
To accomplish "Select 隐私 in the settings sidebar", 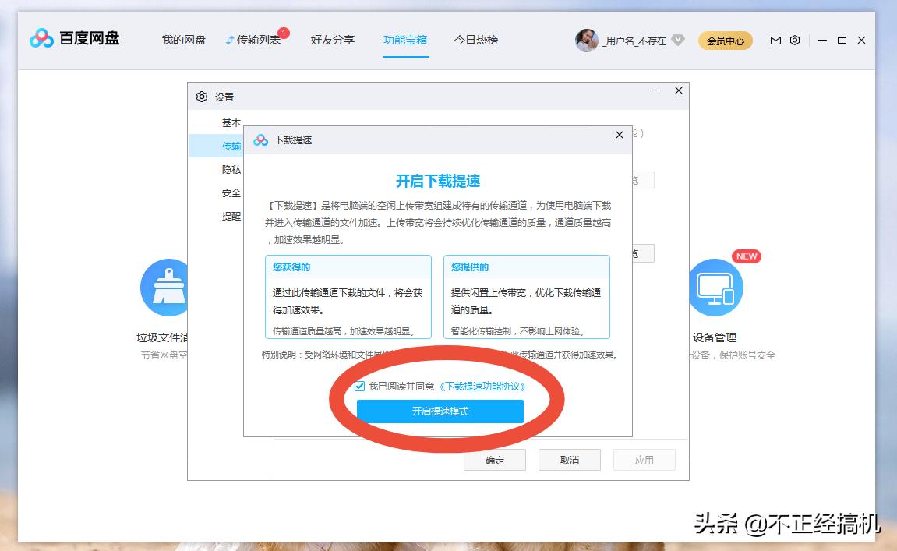I will pyautogui.click(x=231, y=169).
